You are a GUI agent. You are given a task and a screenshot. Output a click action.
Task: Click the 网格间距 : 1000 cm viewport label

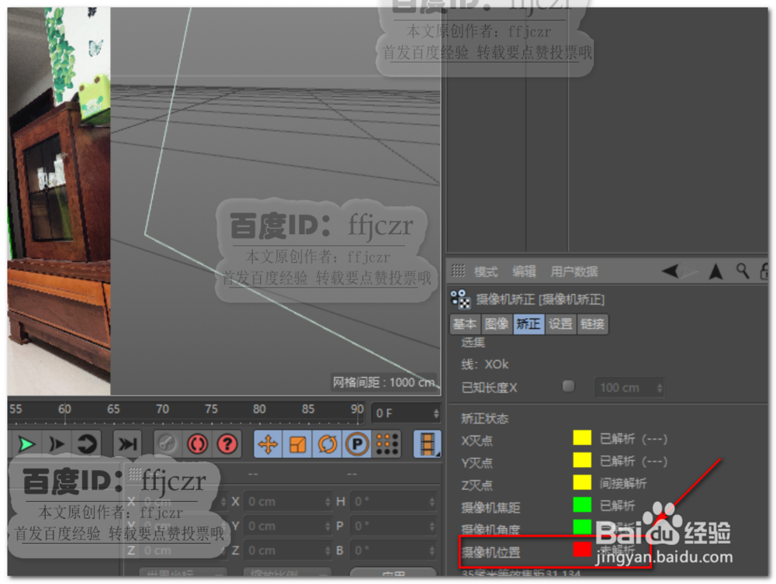click(384, 382)
